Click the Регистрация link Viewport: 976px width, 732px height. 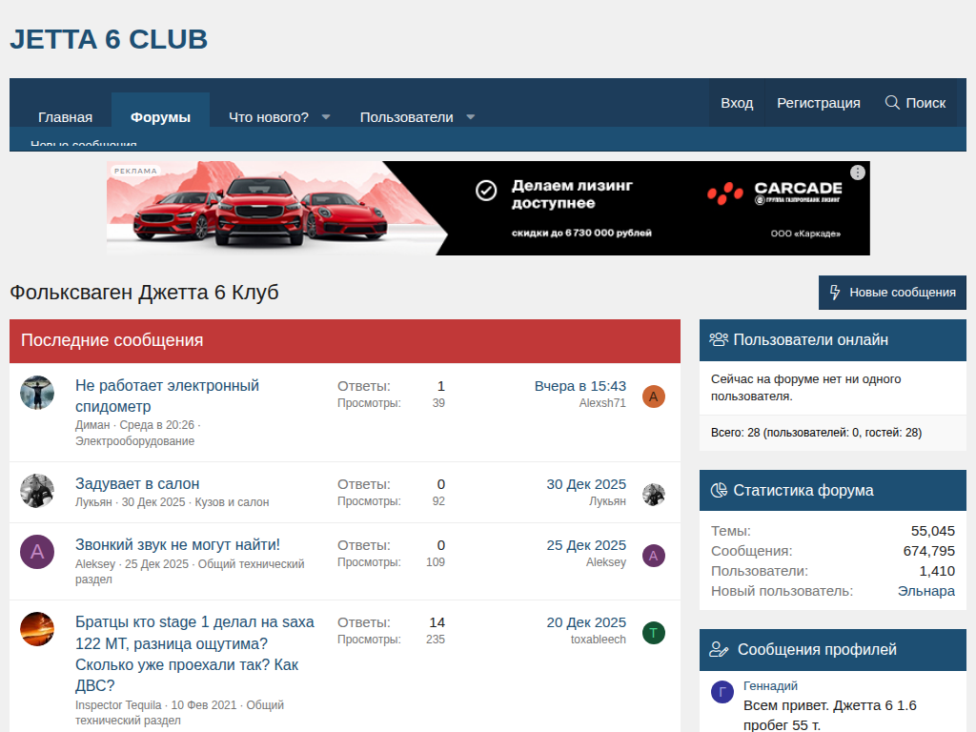click(x=818, y=103)
